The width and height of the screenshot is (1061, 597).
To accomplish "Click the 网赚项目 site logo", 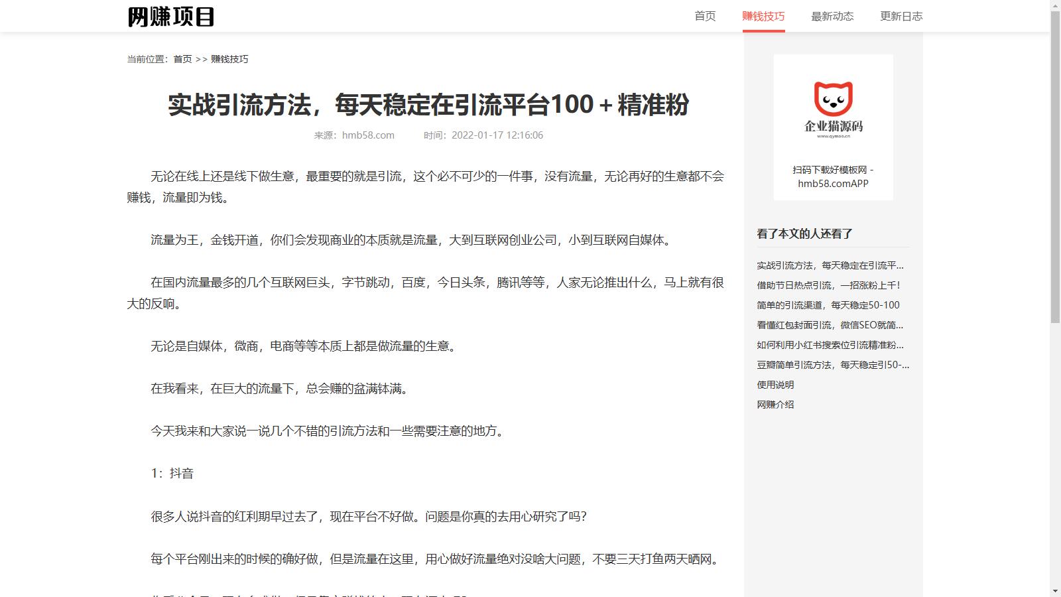I will point(171,17).
